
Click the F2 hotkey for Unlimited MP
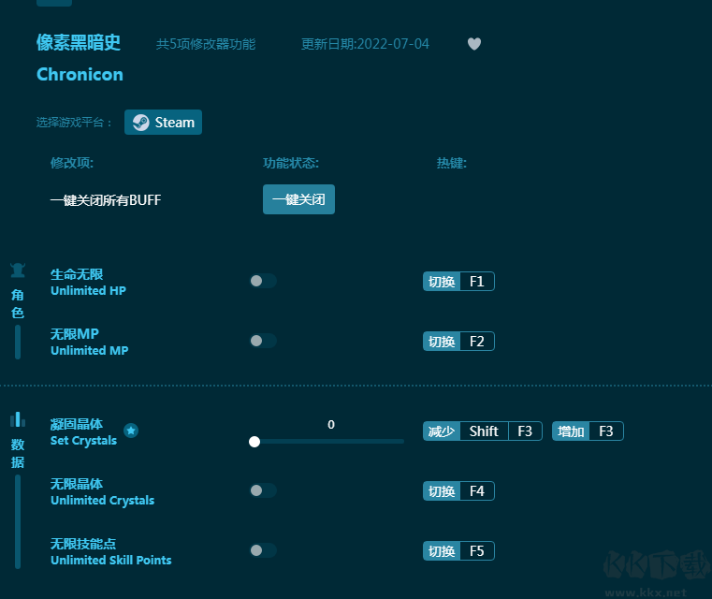click(x=458, y=342)
